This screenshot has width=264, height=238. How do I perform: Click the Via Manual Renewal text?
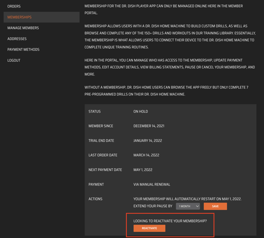point(152,184)
